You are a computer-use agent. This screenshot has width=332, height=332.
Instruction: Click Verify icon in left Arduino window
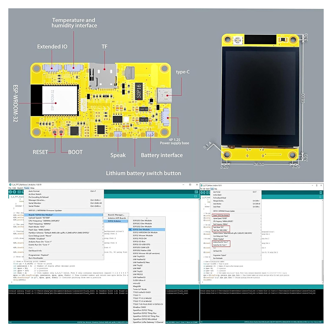click(x=11, y=192)
